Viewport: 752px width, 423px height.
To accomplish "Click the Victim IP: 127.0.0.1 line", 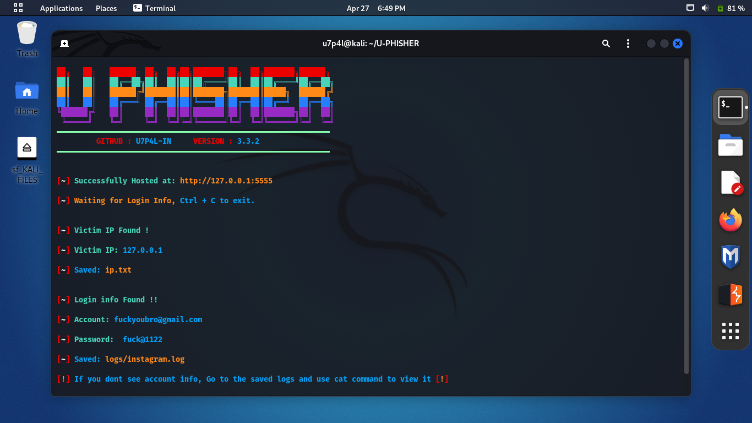I will [x=110, y=250].
